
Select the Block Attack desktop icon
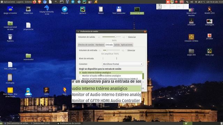pos(10,92)
